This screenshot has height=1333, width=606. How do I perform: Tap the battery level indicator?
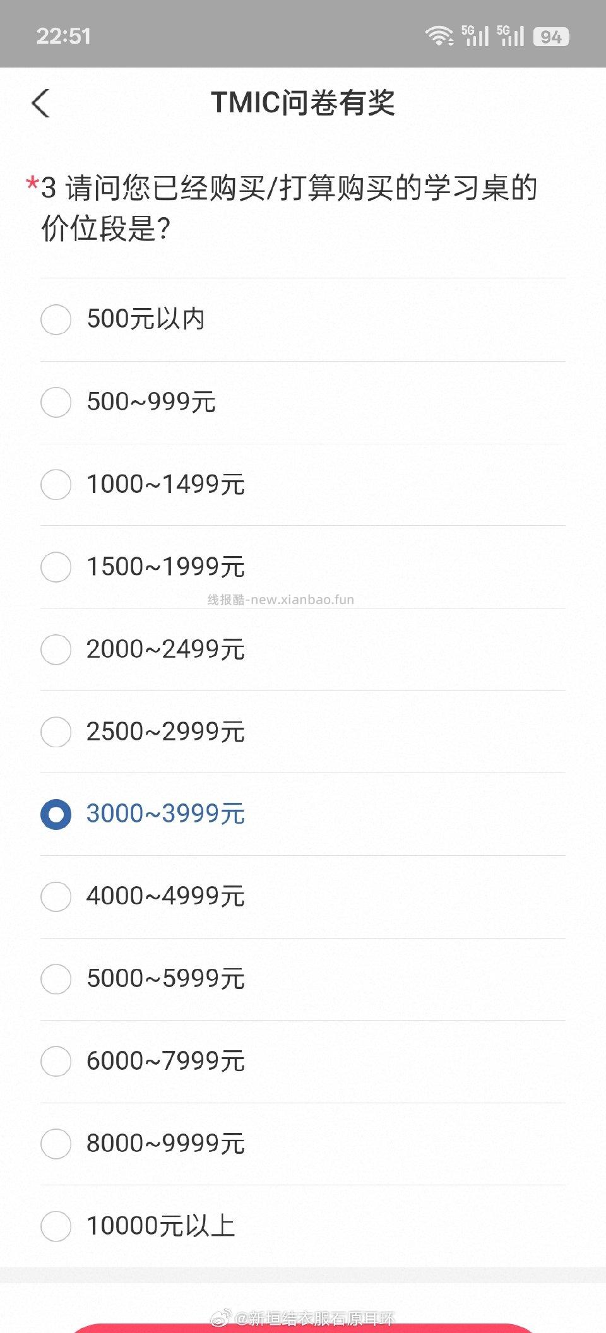[x=550, y=37]
